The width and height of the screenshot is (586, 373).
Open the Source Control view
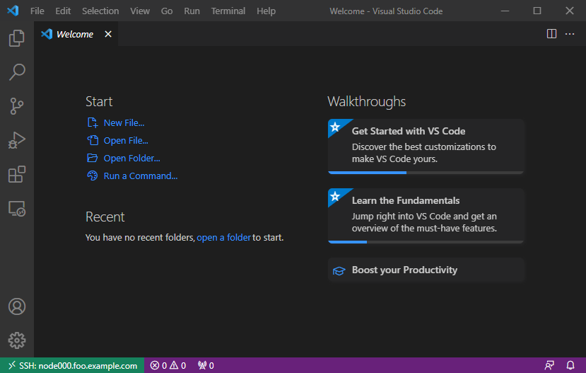click(17, 106)
